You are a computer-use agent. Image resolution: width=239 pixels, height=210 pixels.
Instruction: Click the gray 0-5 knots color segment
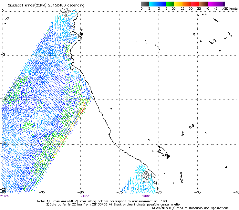145,4
